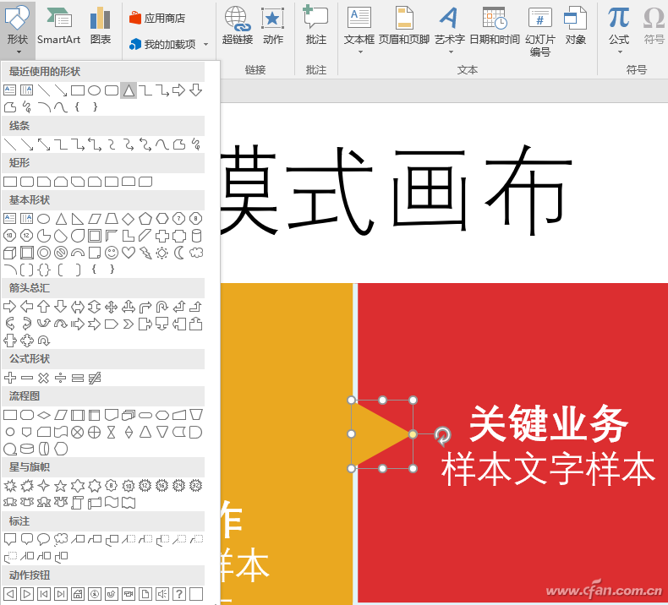Click the 样本文字样本 text on red panel
The image size is (668, 605).
(548, 469)
